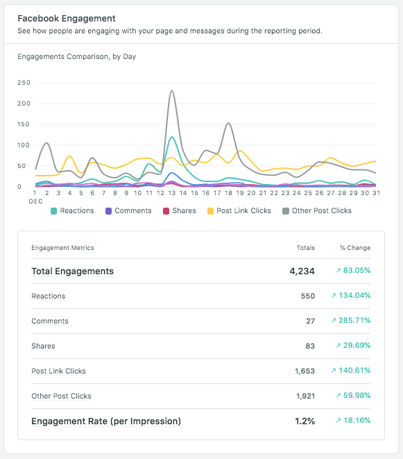Click the up arrow next to 83.05%
Screen dimensions: 403x459
[x=338, y=271]
